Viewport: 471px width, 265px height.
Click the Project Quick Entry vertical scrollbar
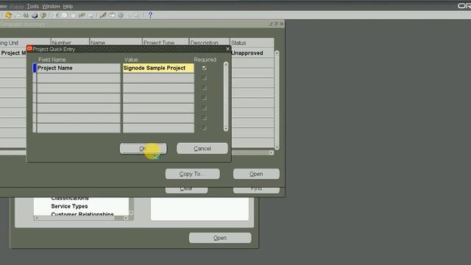[x=226, y=96]
